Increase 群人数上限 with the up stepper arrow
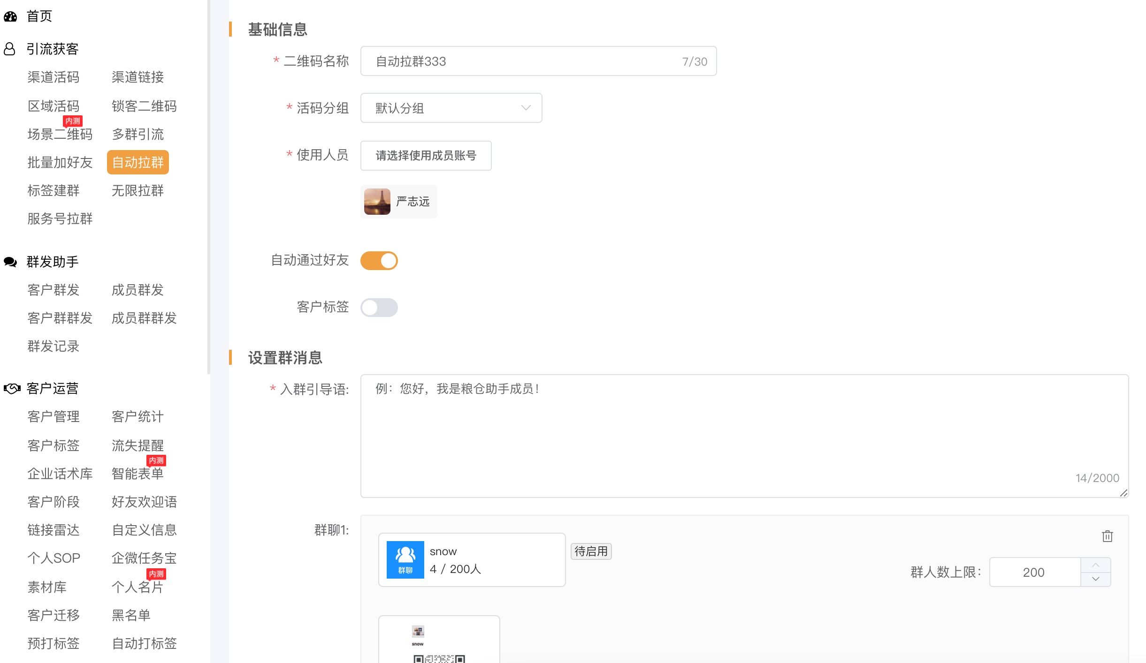 tap(1096, 565)
